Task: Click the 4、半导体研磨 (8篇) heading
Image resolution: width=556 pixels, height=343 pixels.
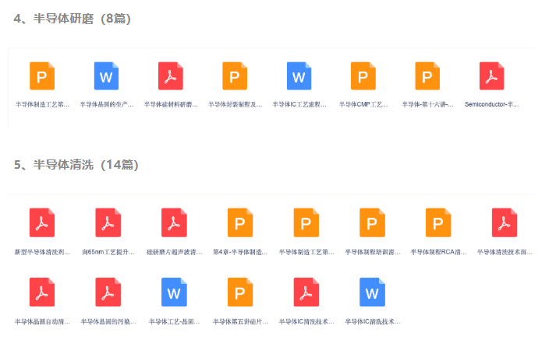Action: (73, 19)
